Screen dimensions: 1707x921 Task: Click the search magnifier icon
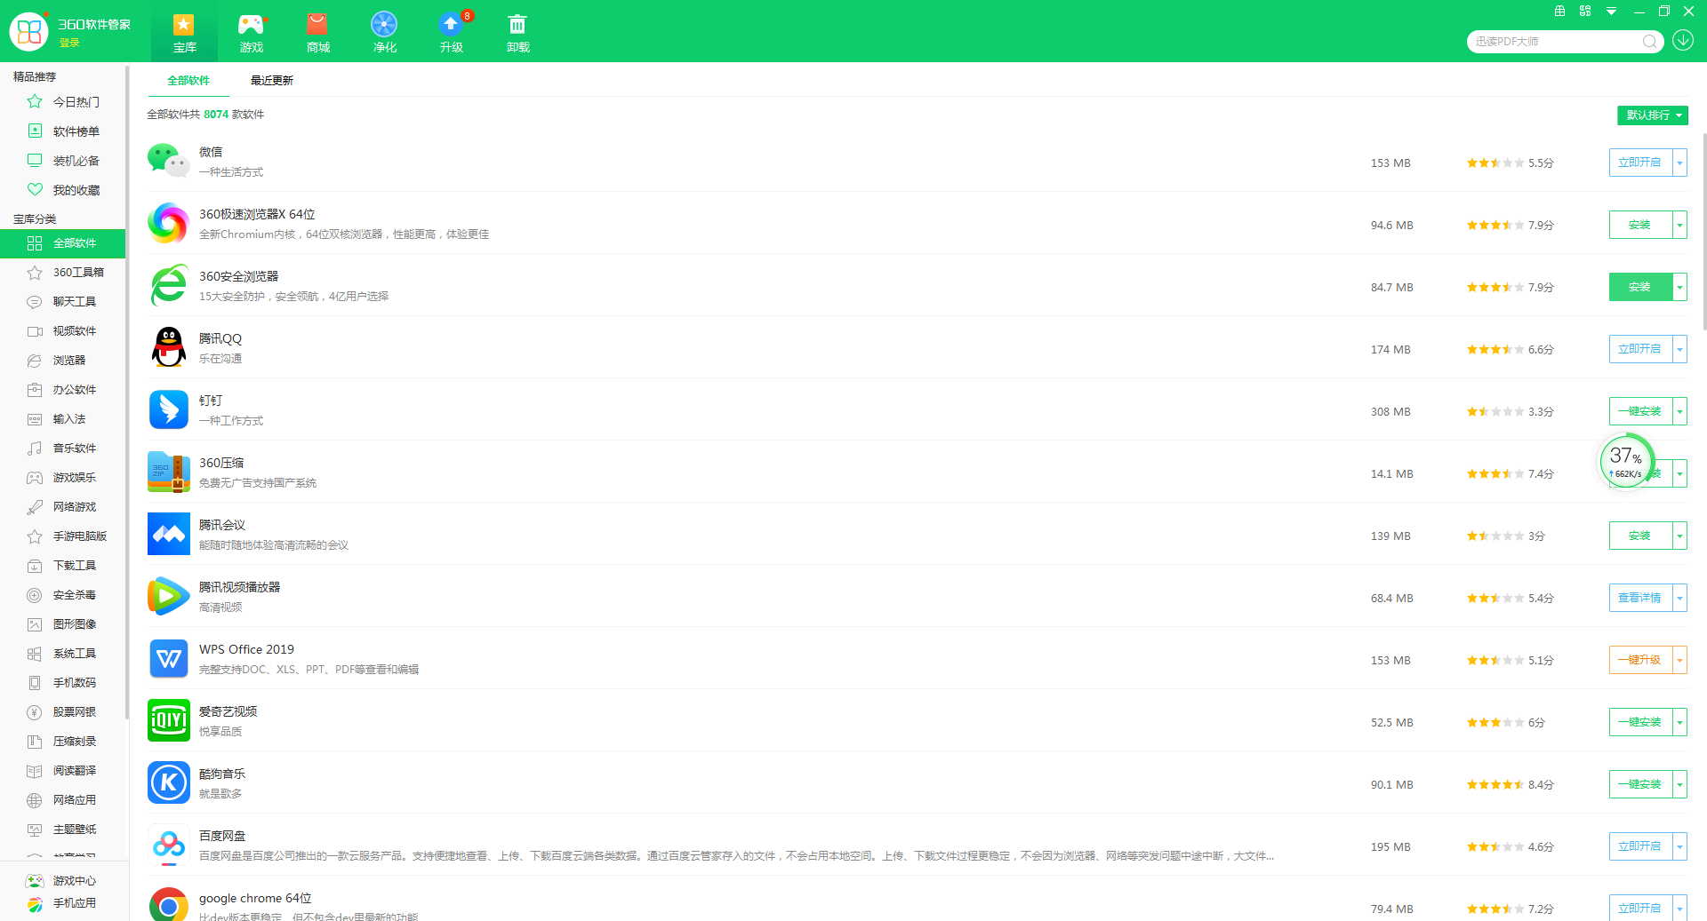(1649, 42)
